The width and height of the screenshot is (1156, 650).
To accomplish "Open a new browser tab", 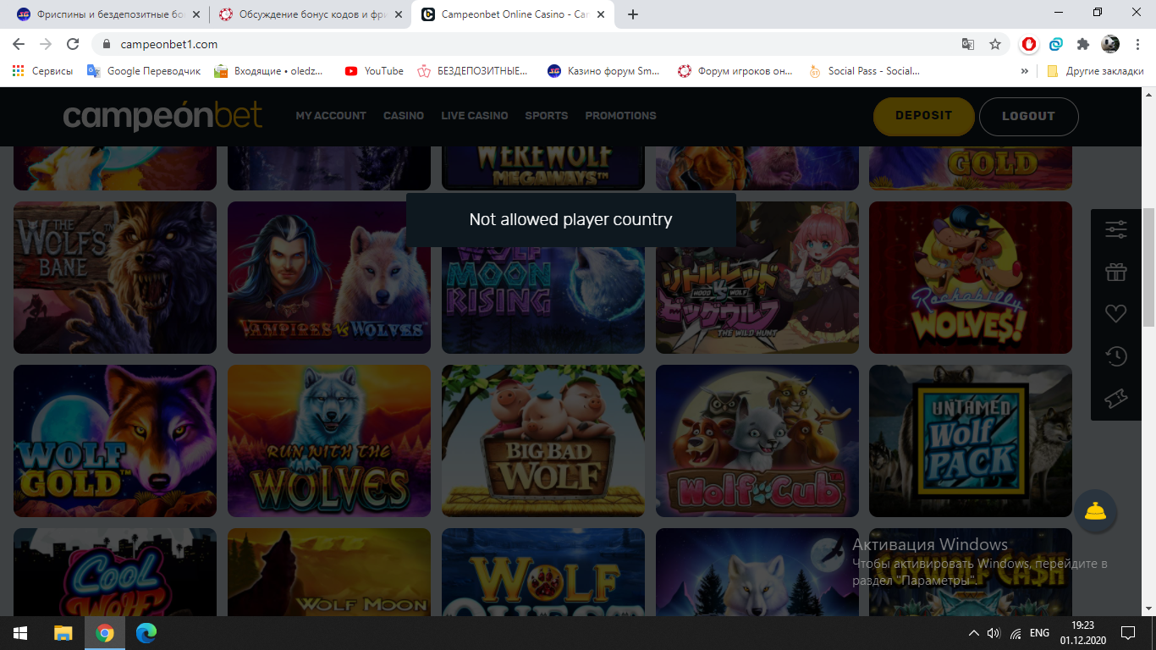I will [x=633, y=14].
